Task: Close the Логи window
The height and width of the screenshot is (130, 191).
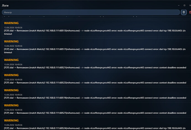Action: point(190,5)
